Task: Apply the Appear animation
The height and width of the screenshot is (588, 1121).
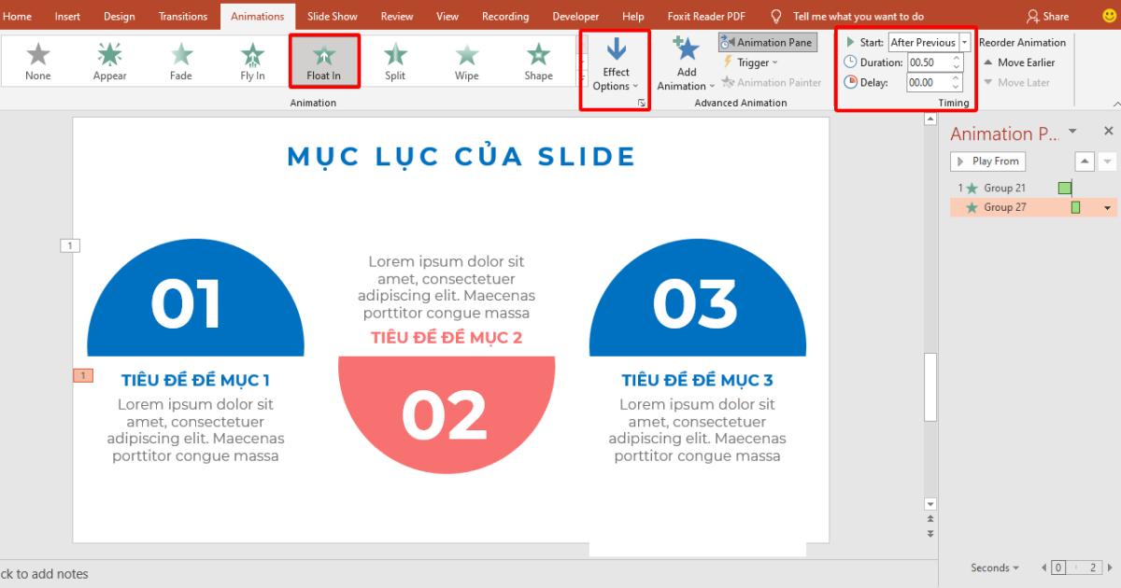Action: [x=108, y=60]
